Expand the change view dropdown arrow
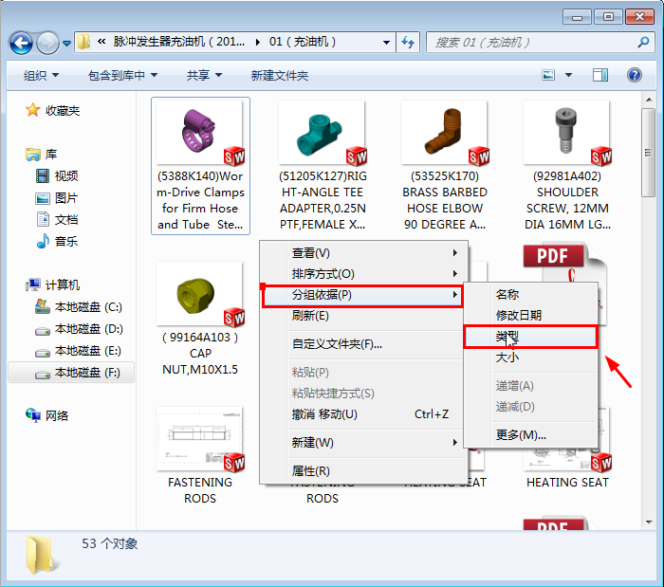 tap(570, 76)
